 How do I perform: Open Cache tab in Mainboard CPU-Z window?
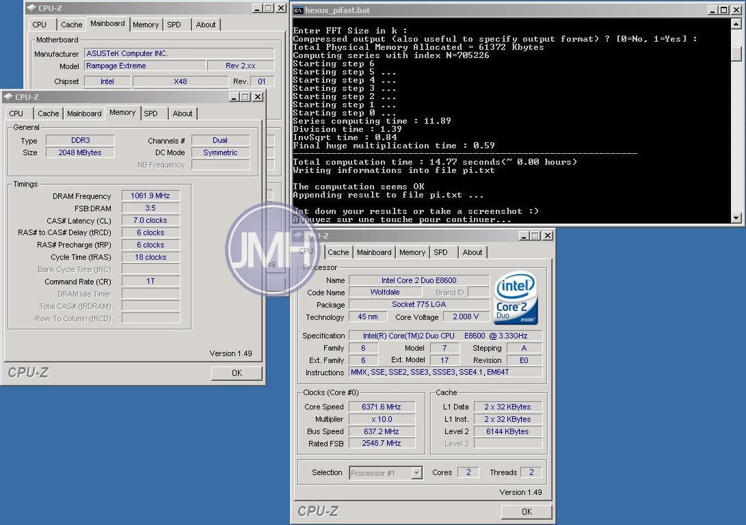[x=71, y=25]
